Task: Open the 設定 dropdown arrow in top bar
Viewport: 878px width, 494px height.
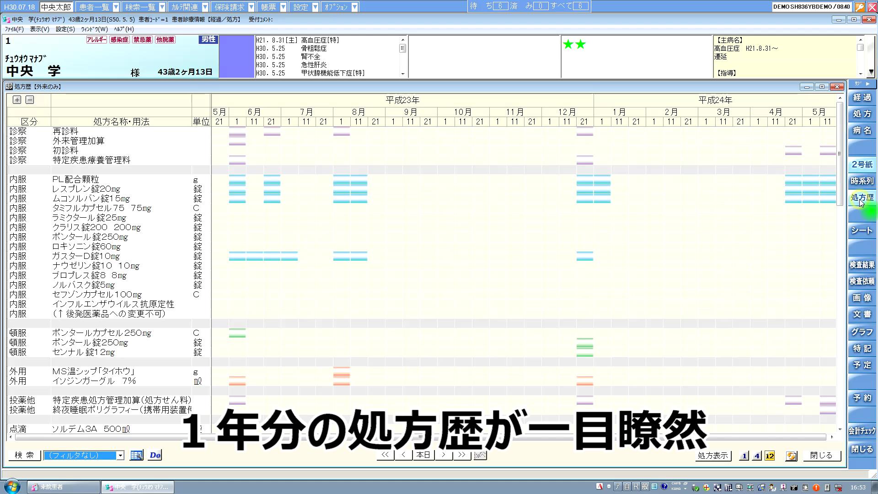Action: pyautogui.click(x=316, y=7)
